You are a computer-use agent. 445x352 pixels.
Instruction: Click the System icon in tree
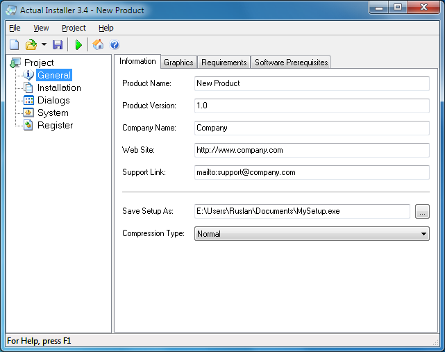[x=28, y=112]
